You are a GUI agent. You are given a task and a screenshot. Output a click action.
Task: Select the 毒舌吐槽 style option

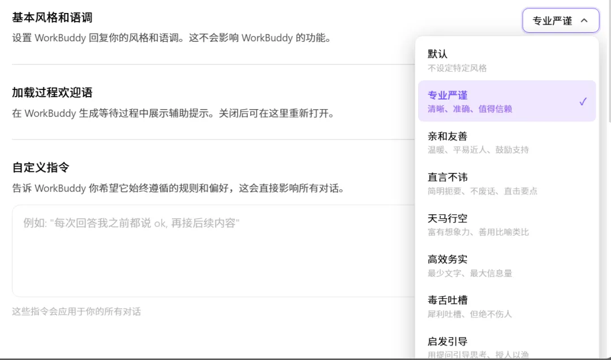(x=506, y=306)
